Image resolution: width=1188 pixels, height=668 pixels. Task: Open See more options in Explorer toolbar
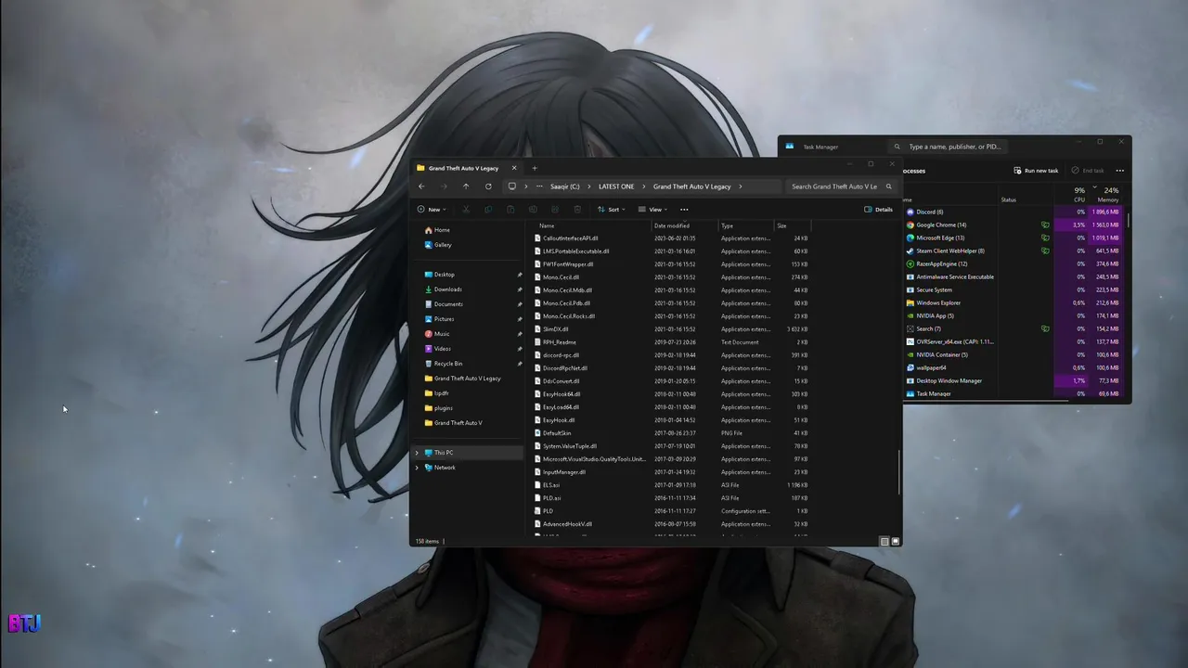(x=684, y=210)
